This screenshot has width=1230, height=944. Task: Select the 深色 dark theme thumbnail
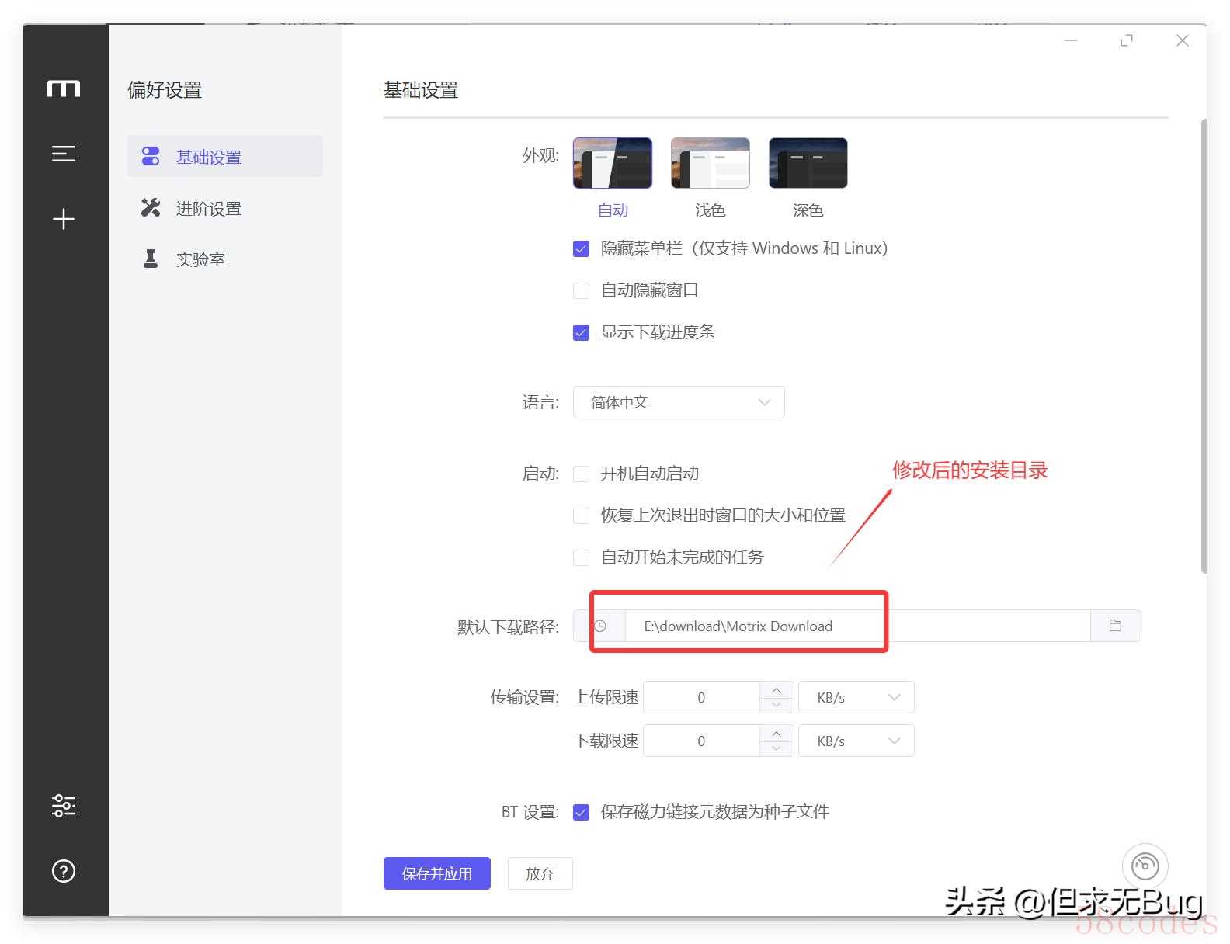[808, 163]
